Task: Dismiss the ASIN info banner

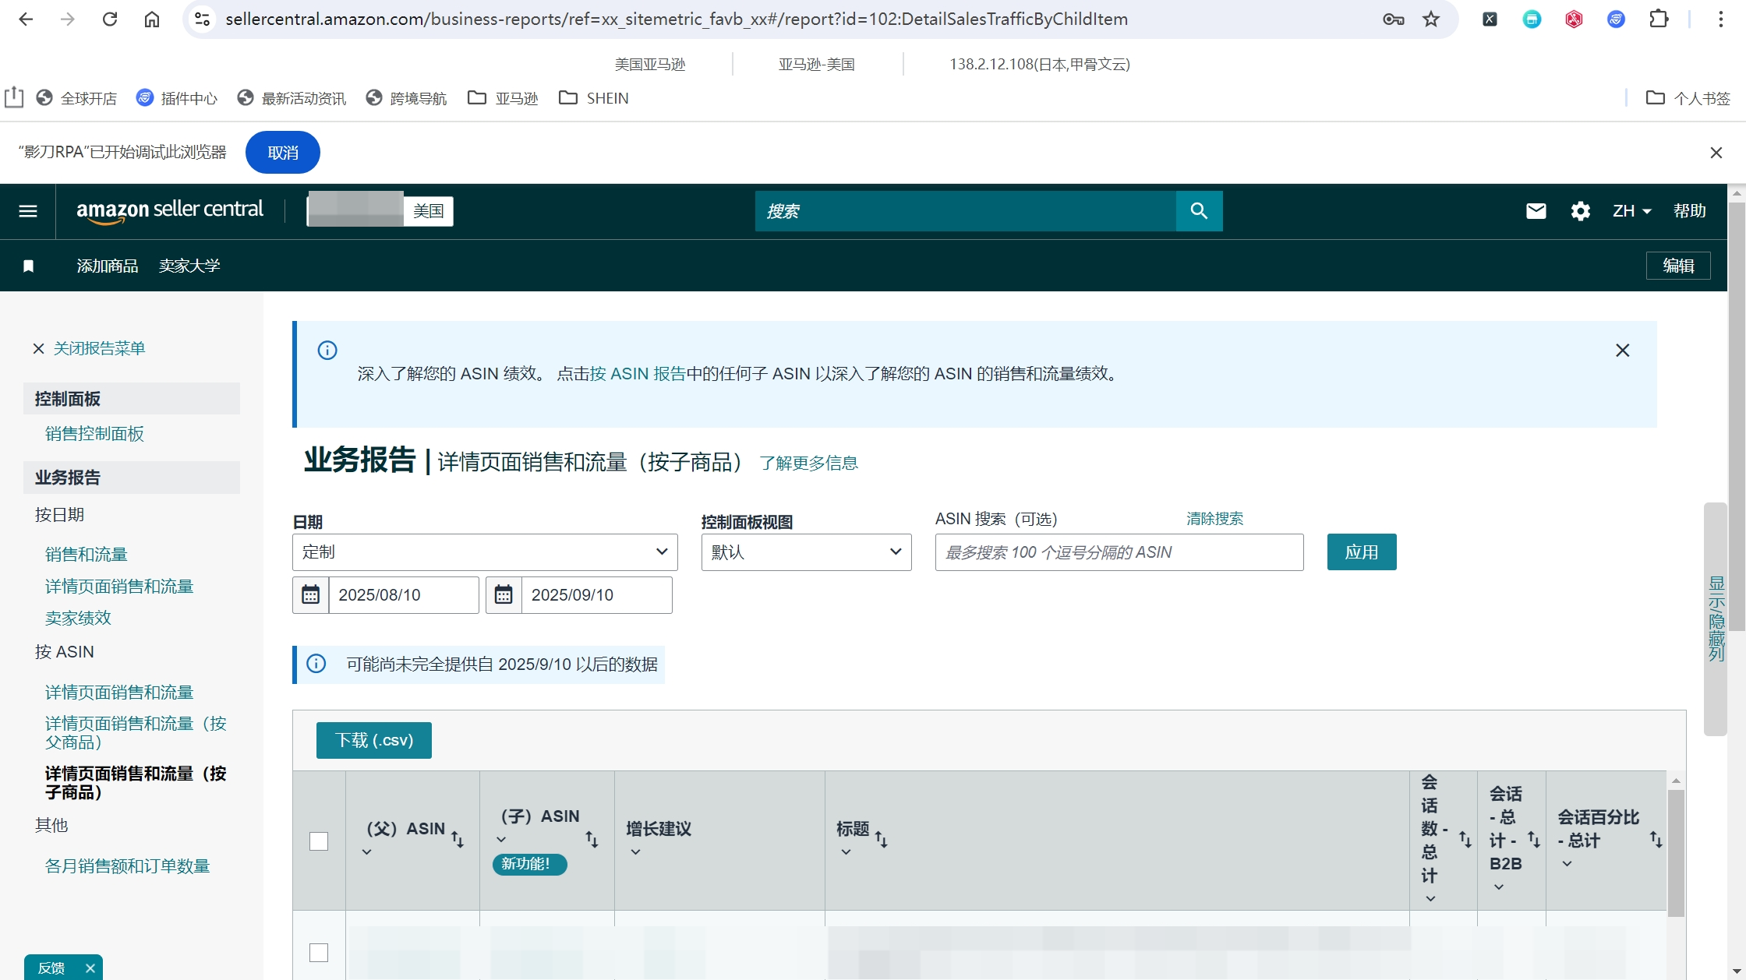Action: pos(1622,351)
